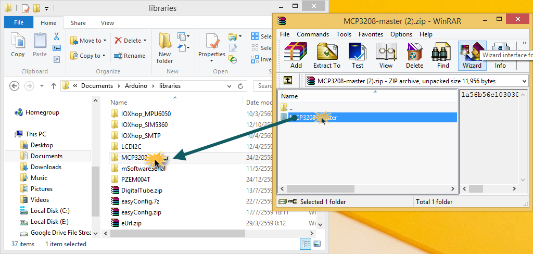This screenshot has width=533, height=254.
Task: Click the New folder icon
Action: click(x=165, y=41)
